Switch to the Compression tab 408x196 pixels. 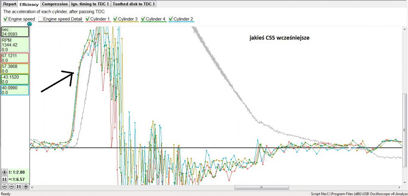[x=55, y=4]
